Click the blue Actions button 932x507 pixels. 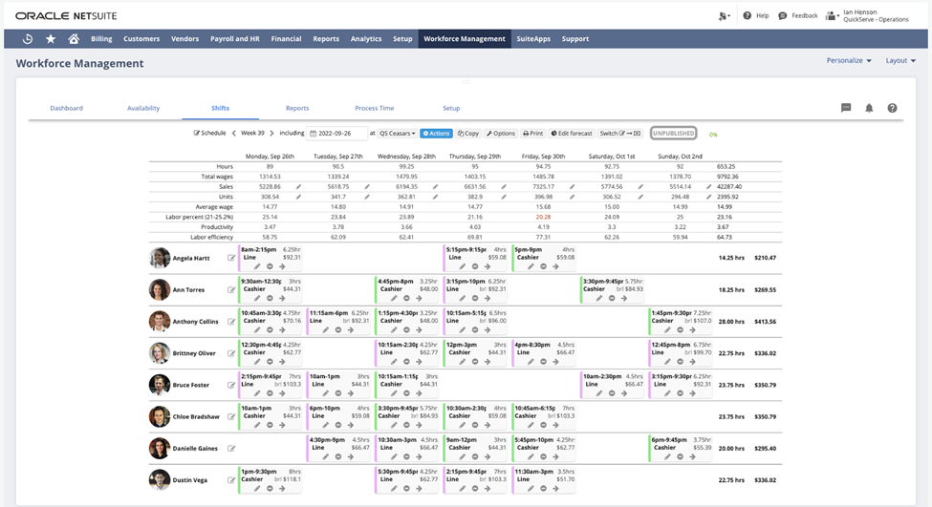coord(436,134)
